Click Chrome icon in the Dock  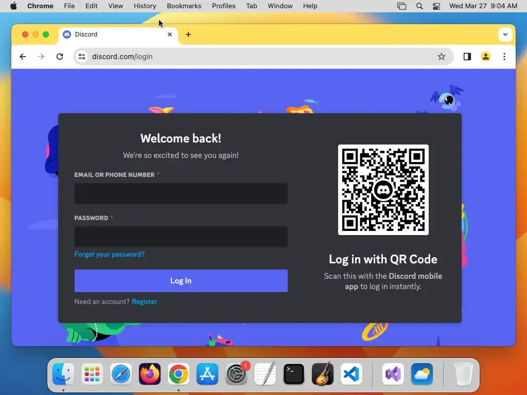click(x=179, y=374)
